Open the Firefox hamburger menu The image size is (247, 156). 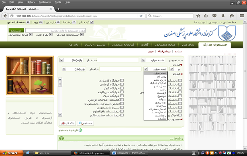point(242,16)
